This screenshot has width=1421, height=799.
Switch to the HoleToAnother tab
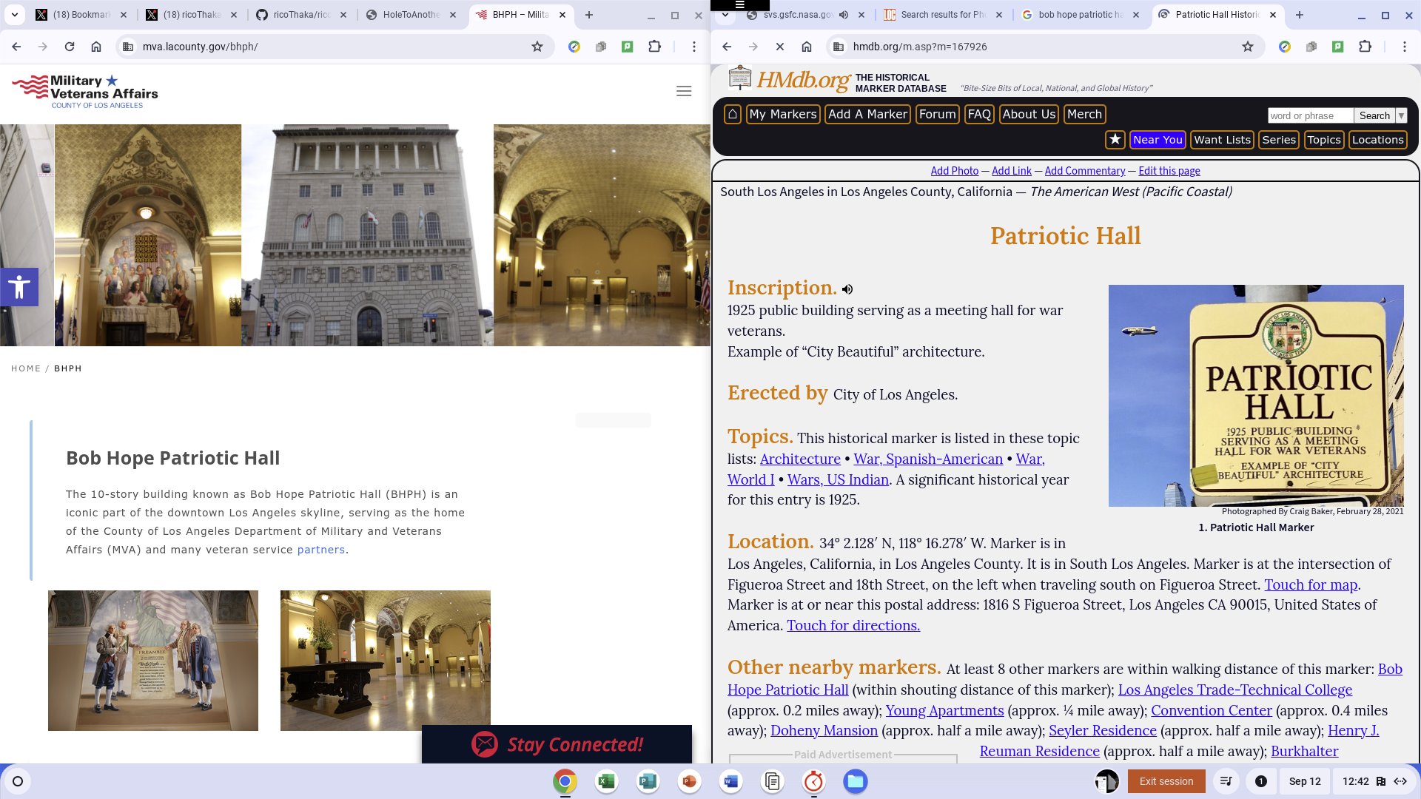click(x=411, y=15)
